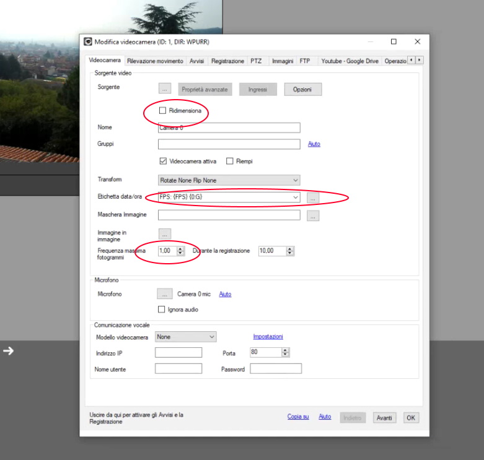
Task: Open the Etichetta data/ora editor button
Action: pyautogui.click(x=313, y=197)
